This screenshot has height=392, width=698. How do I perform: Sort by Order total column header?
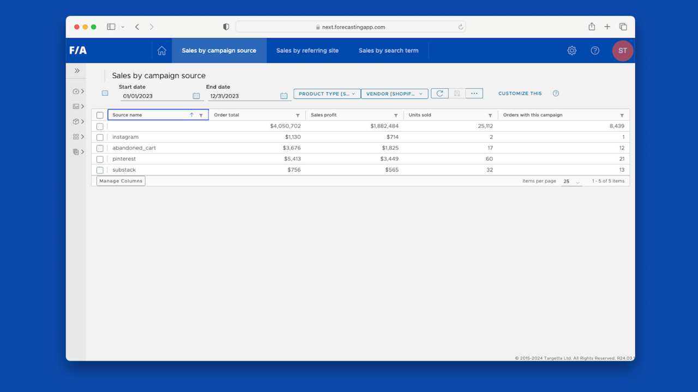pos(227,115)
